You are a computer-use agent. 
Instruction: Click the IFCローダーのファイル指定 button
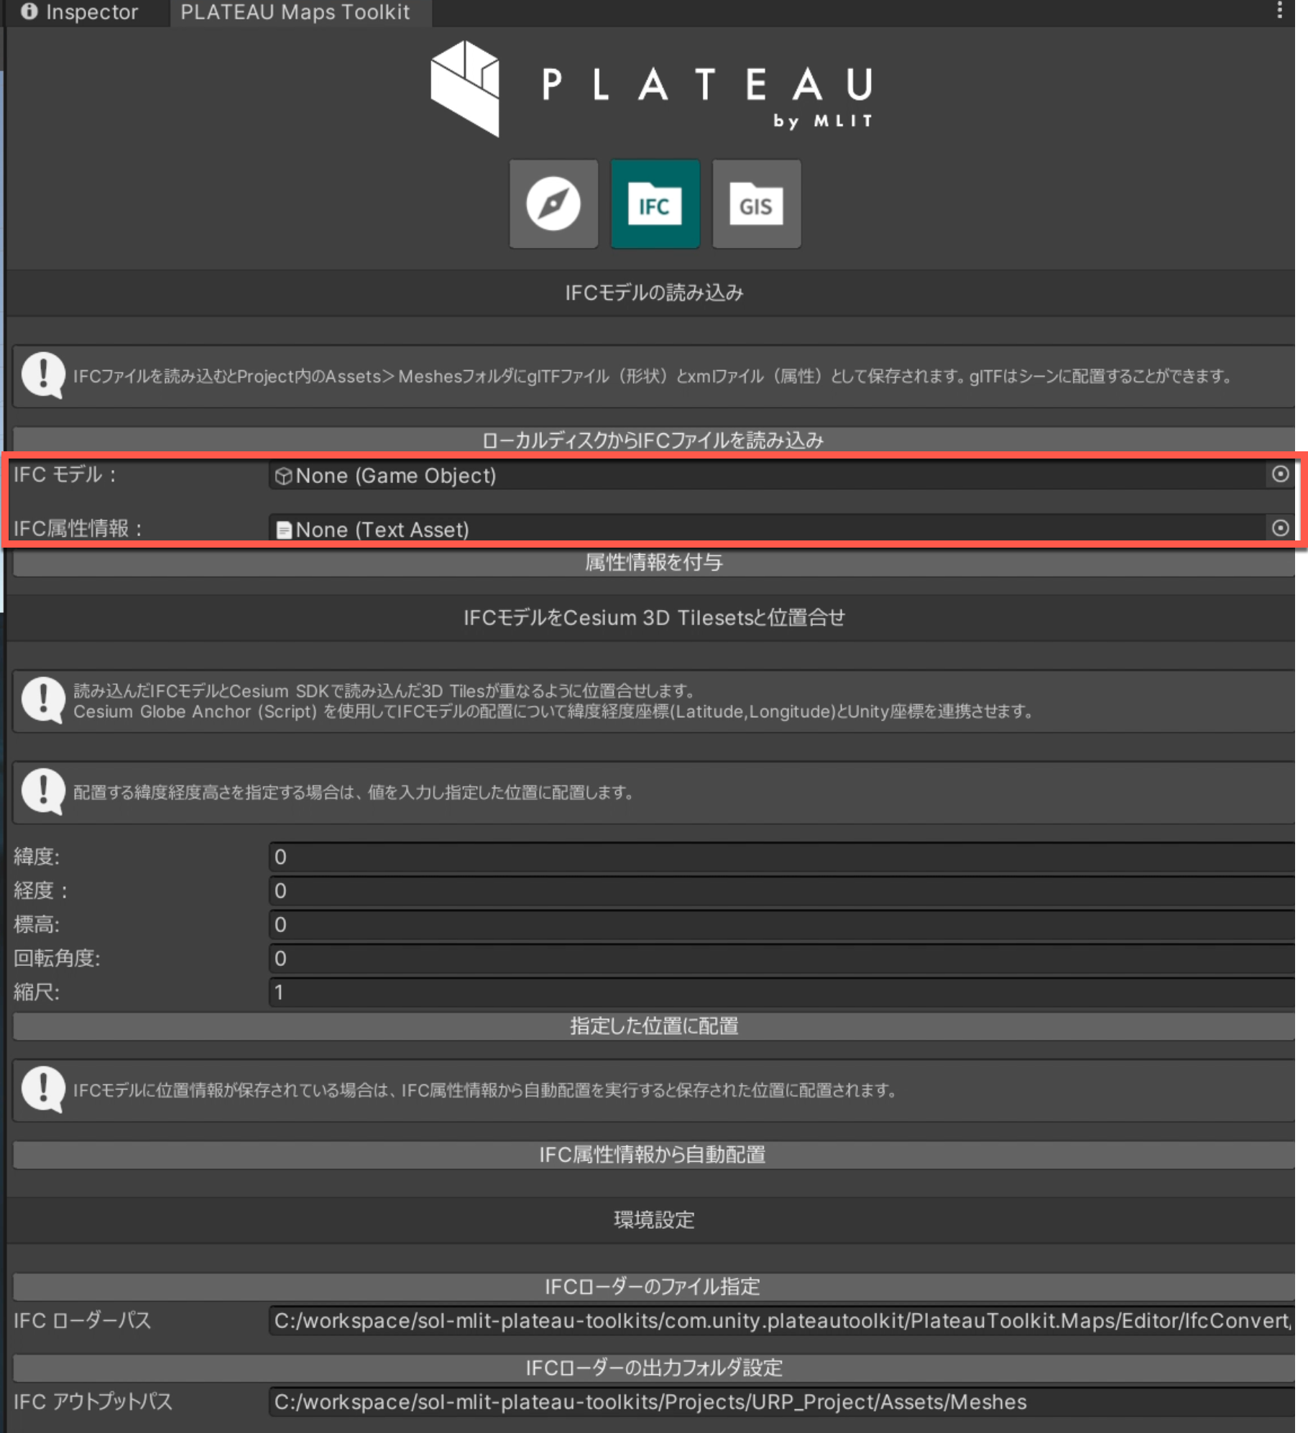pyautogui.click(x=653, y=1286)
